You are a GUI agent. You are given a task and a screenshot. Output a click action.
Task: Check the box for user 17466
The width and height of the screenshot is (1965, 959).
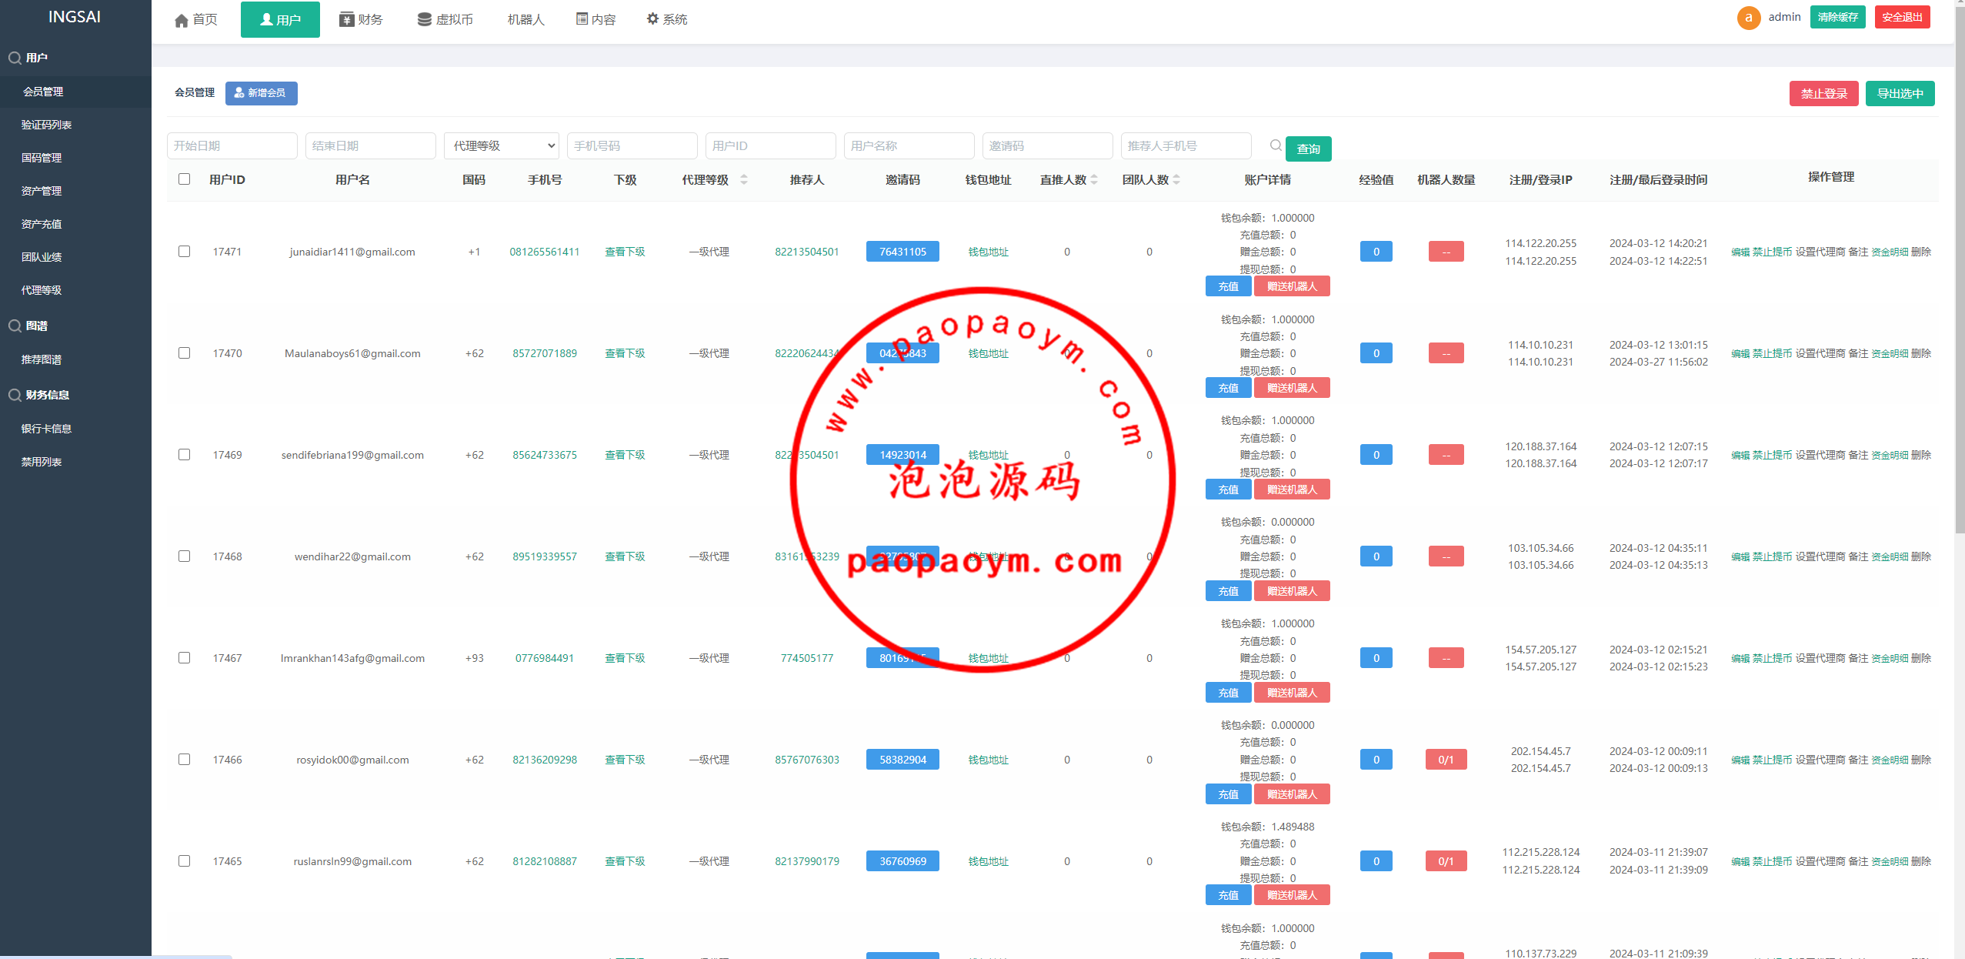(x=184, y=759)
